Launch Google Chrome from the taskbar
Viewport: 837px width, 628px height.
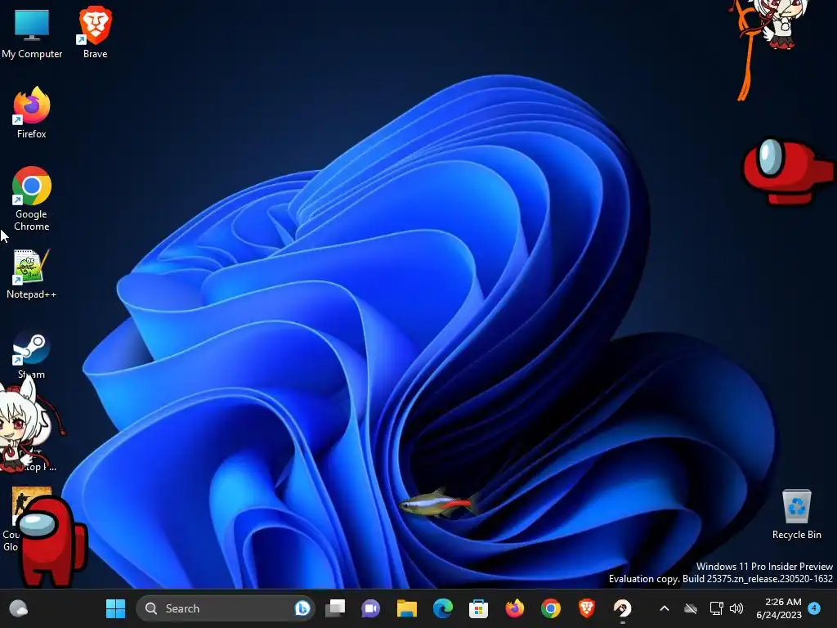[550, 608]
